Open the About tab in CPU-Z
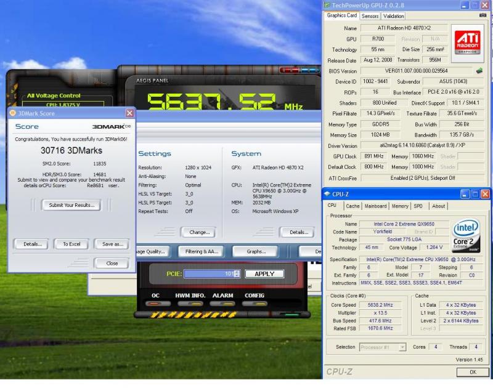This screenshot has width=493, height=388. [438, 206]
